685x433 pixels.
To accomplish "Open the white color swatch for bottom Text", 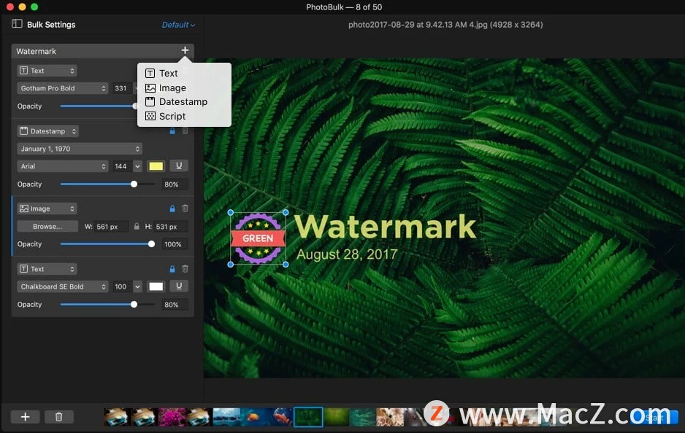I will coord(156,286).
